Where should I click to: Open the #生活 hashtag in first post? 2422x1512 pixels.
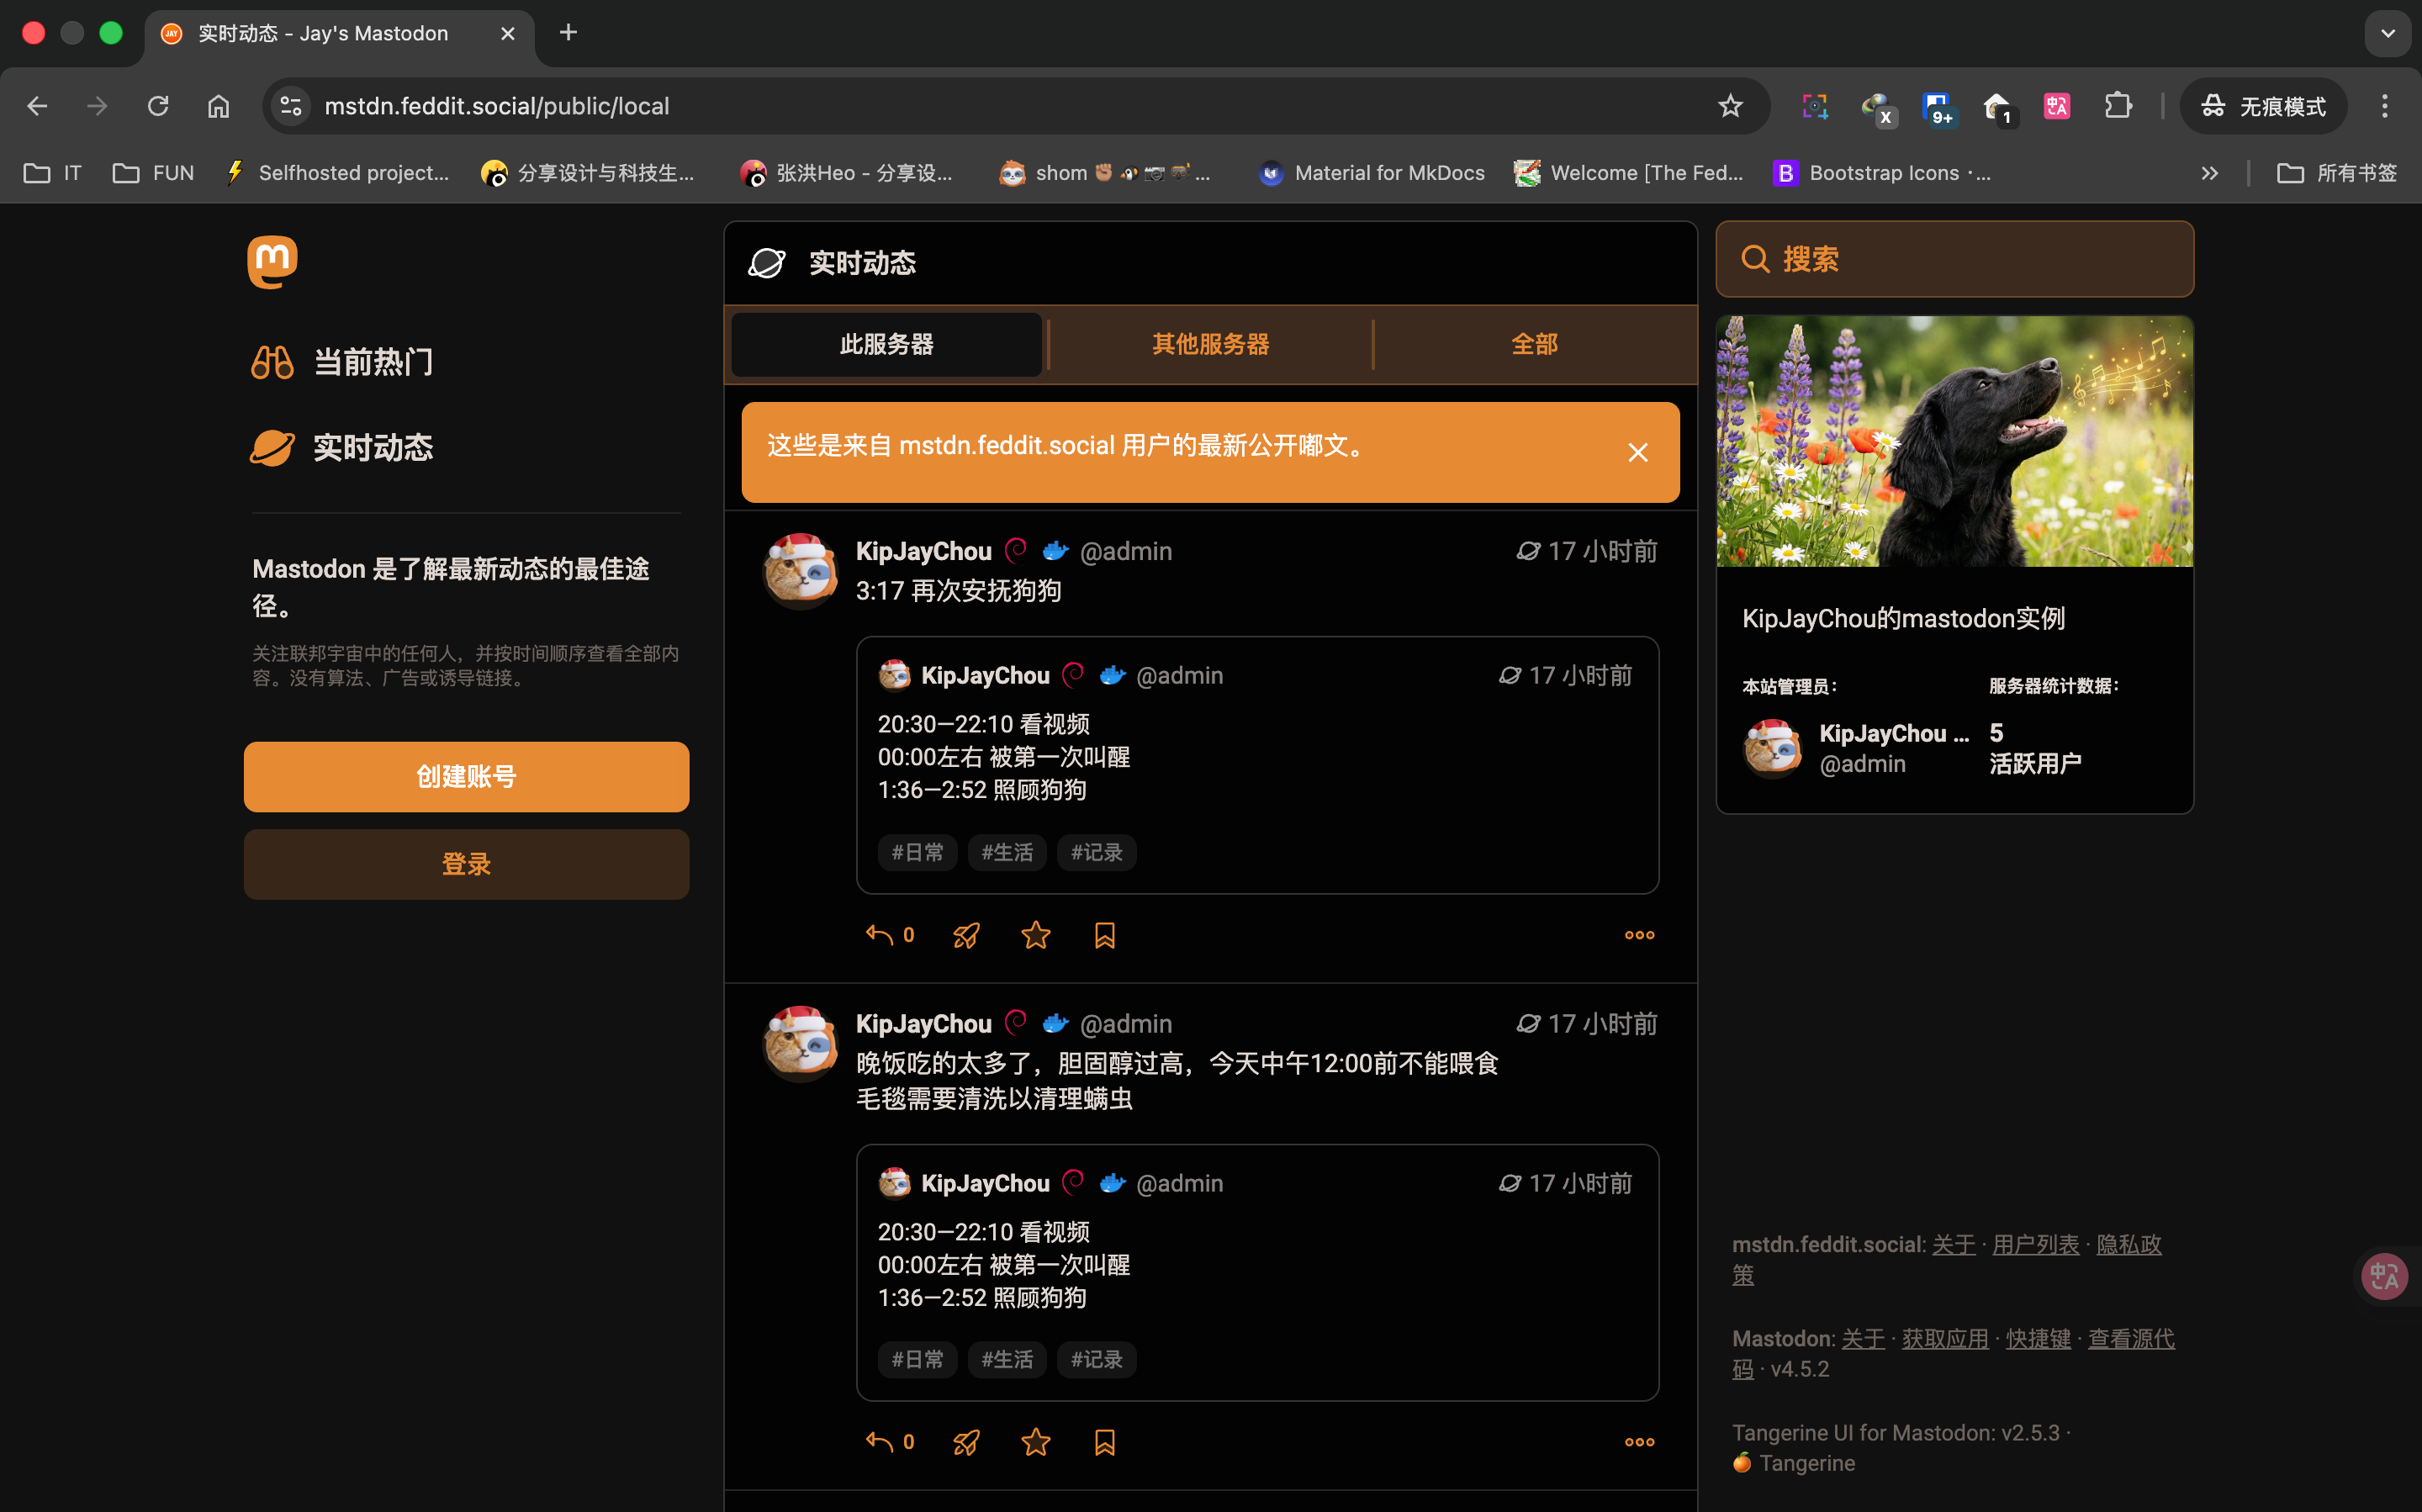pos(1006,852)
